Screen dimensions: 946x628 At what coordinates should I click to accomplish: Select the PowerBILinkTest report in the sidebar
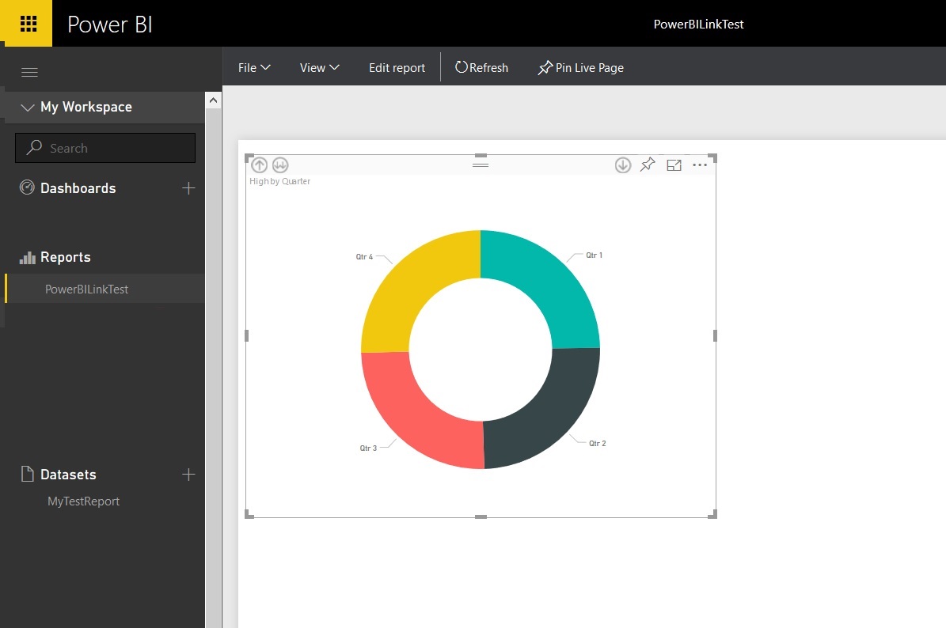point(87,289)
